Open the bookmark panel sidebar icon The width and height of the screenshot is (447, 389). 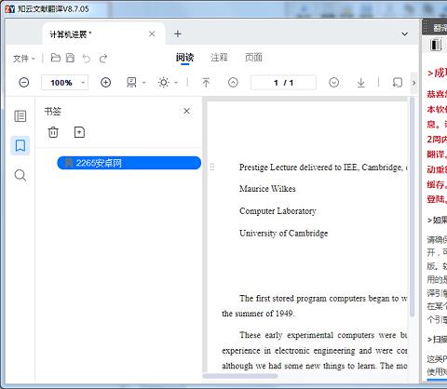click(x=20, y=145)
